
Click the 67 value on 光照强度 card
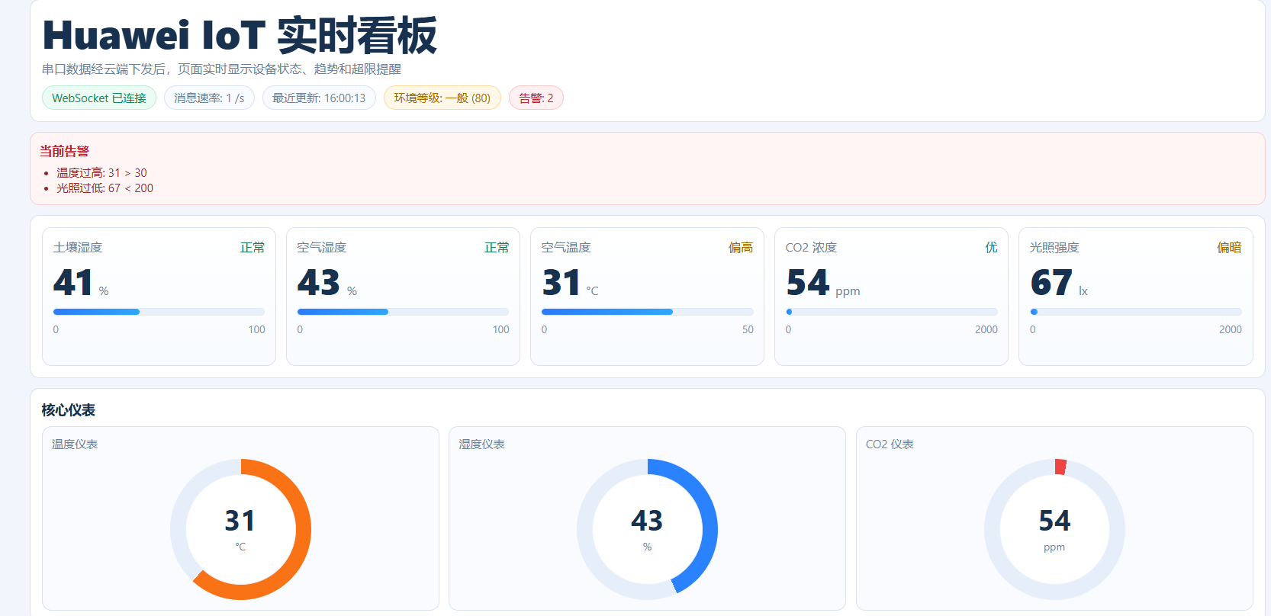(x=1051, y=283)
